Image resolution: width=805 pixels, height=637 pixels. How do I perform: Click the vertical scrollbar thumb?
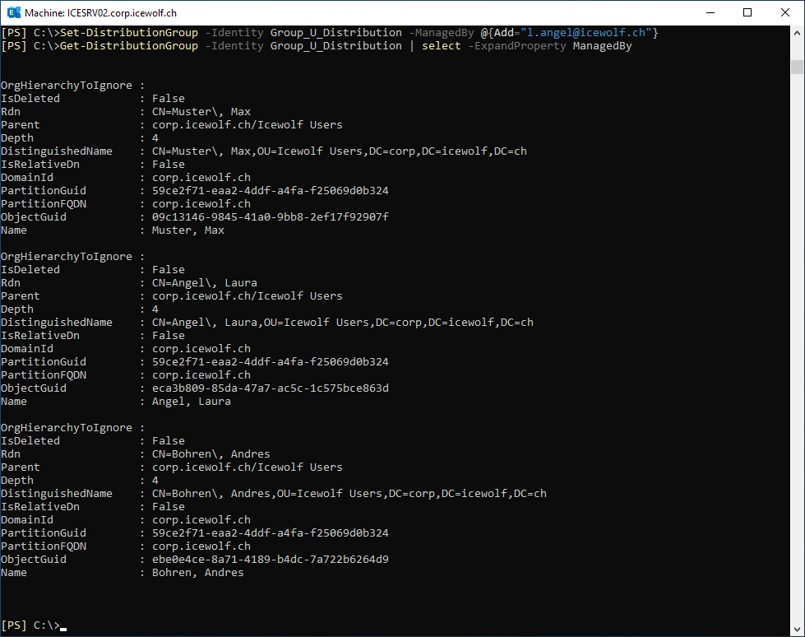point(798,67)
